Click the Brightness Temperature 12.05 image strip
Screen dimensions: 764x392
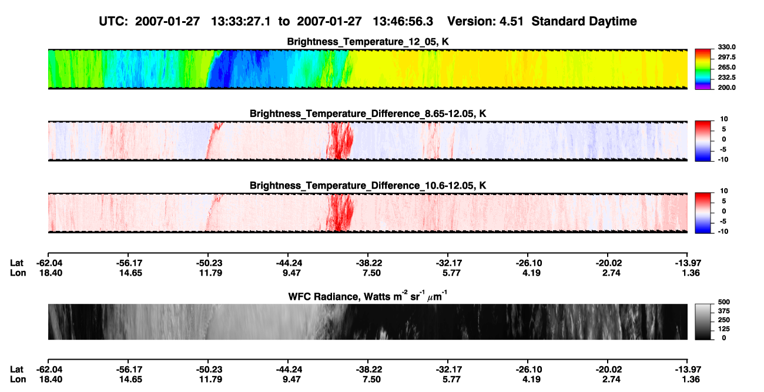tap(368, 69)
